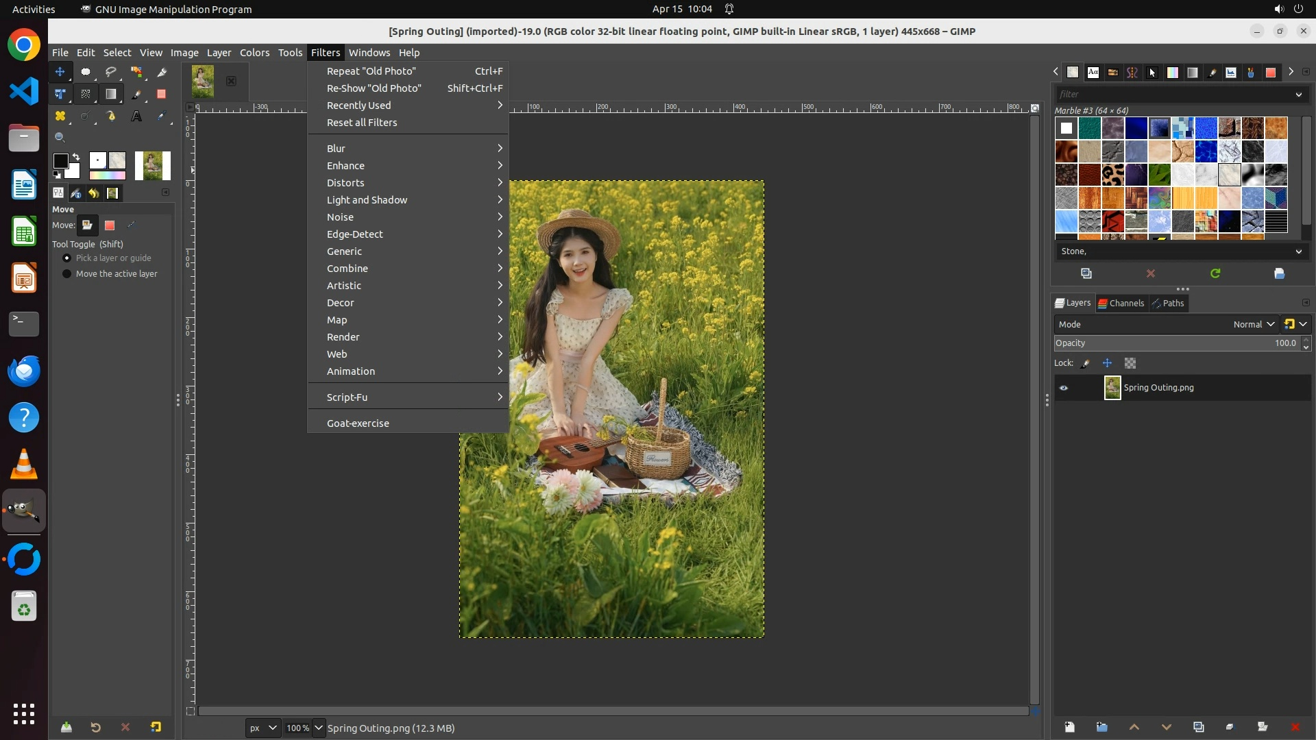The height and width of the screenshot is (740, 1316).
Task: Open the zoom percentage dropdown
Action: [x=318, y=728]
